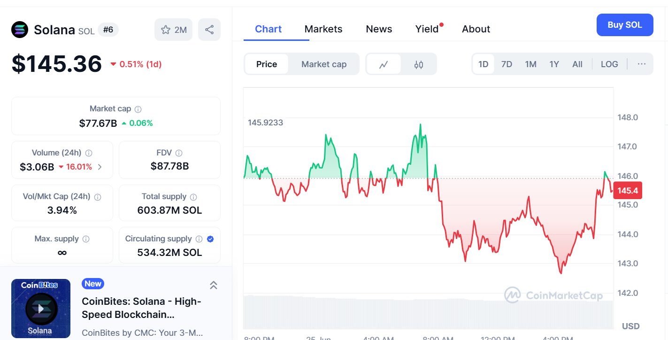Open the Markets tab
Viewport: 668px width, 340px height.
point(323,29)
